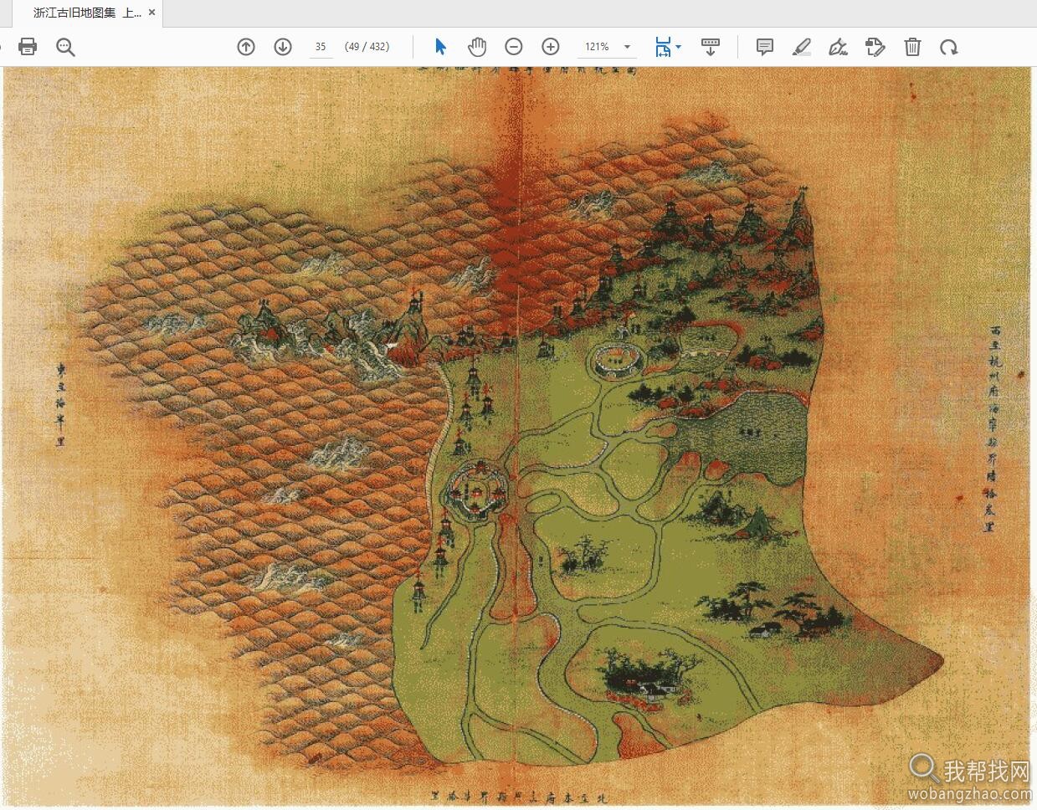Image resolution: width=1037 pixels, height=810 pixels.
Task: Click the fit page width icon
Action: [x=663, y=47]
